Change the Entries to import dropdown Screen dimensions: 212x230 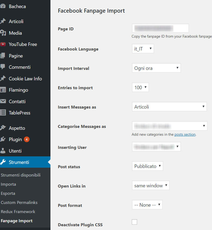[x=140, y=87]
